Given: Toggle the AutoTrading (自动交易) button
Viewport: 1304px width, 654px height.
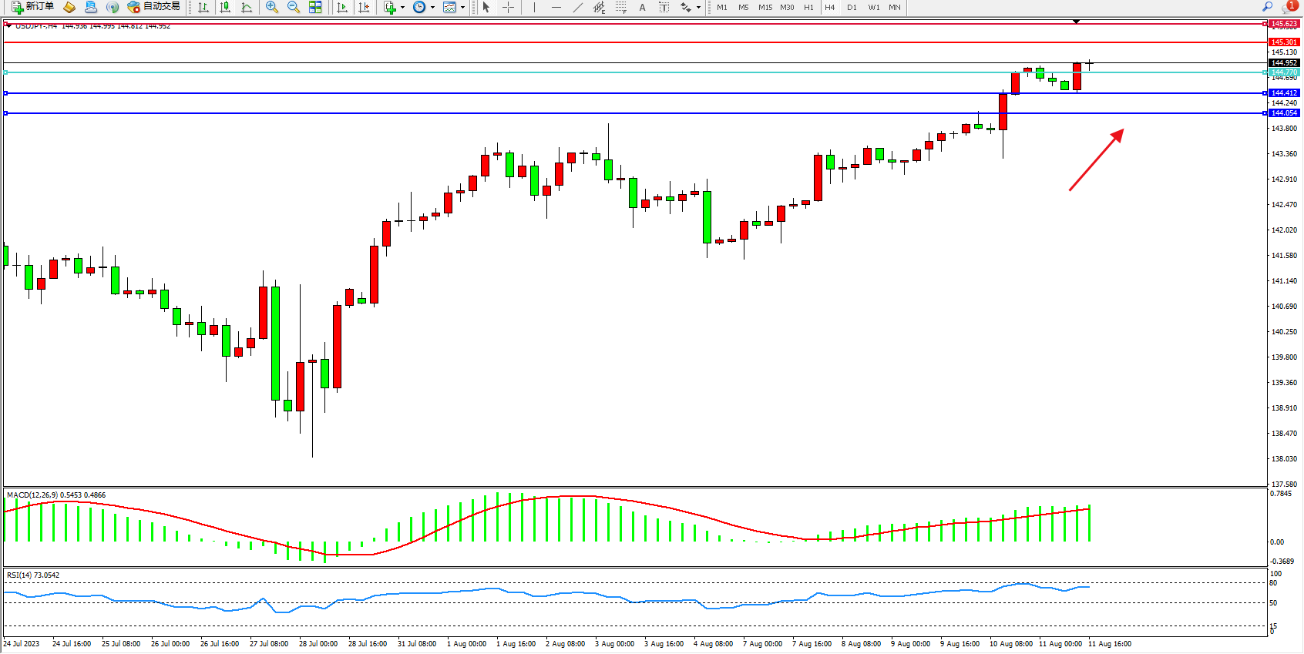Looking at the screenshot, I should (154, 7).
